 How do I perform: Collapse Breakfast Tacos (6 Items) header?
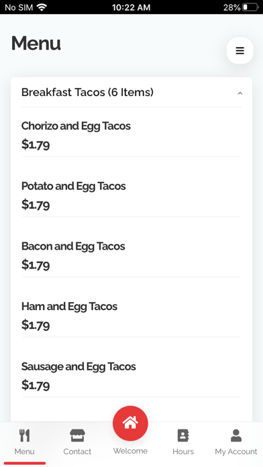click(x=131, y=93)
